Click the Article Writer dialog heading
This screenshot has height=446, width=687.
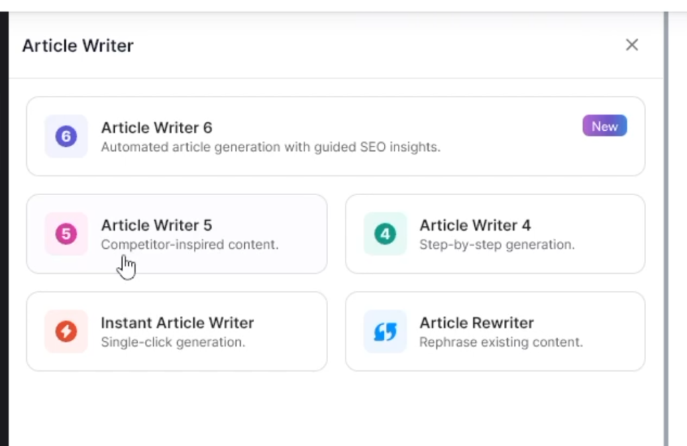pos(77,45)
